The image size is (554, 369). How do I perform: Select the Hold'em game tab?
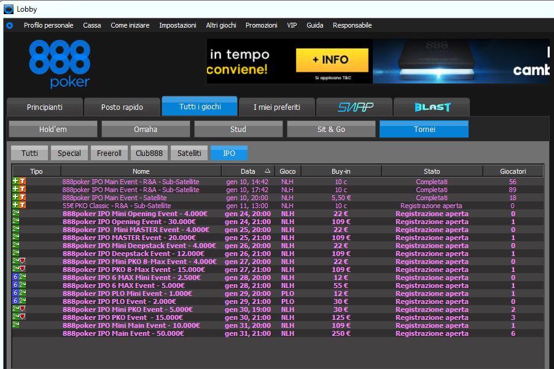pyautogui.click(x=53, y=129)
